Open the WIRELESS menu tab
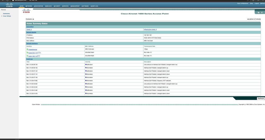The width and height of the screenshot is (265, 140). tap(48, 6)
